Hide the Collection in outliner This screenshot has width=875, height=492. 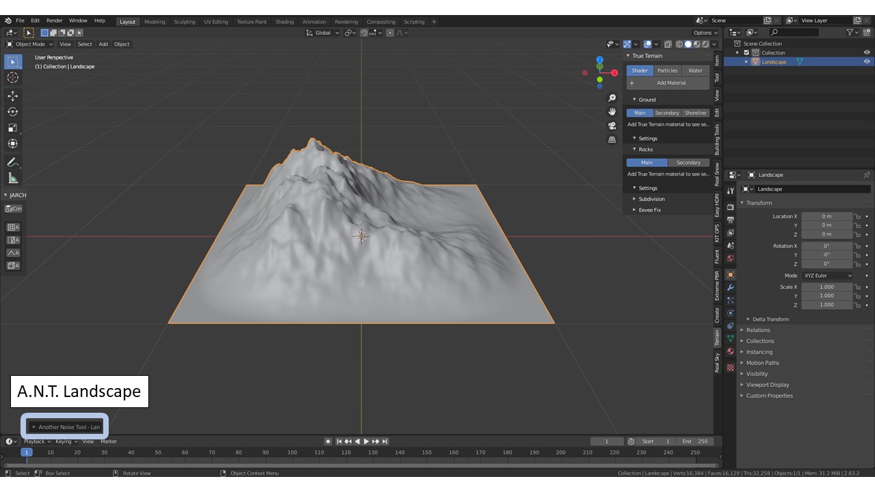(867, 53)
